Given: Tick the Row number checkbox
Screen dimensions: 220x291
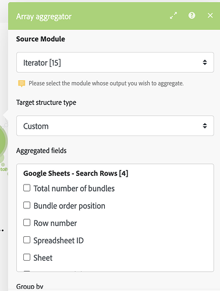Looking at the screenshot, I should point(27,222).
